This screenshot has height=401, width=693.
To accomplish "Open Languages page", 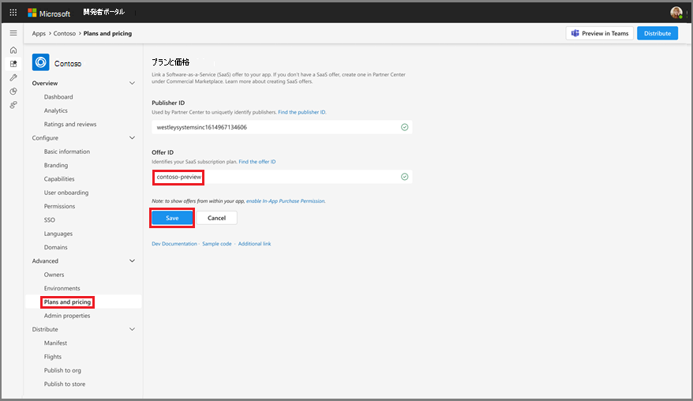I will coord(58,234).
